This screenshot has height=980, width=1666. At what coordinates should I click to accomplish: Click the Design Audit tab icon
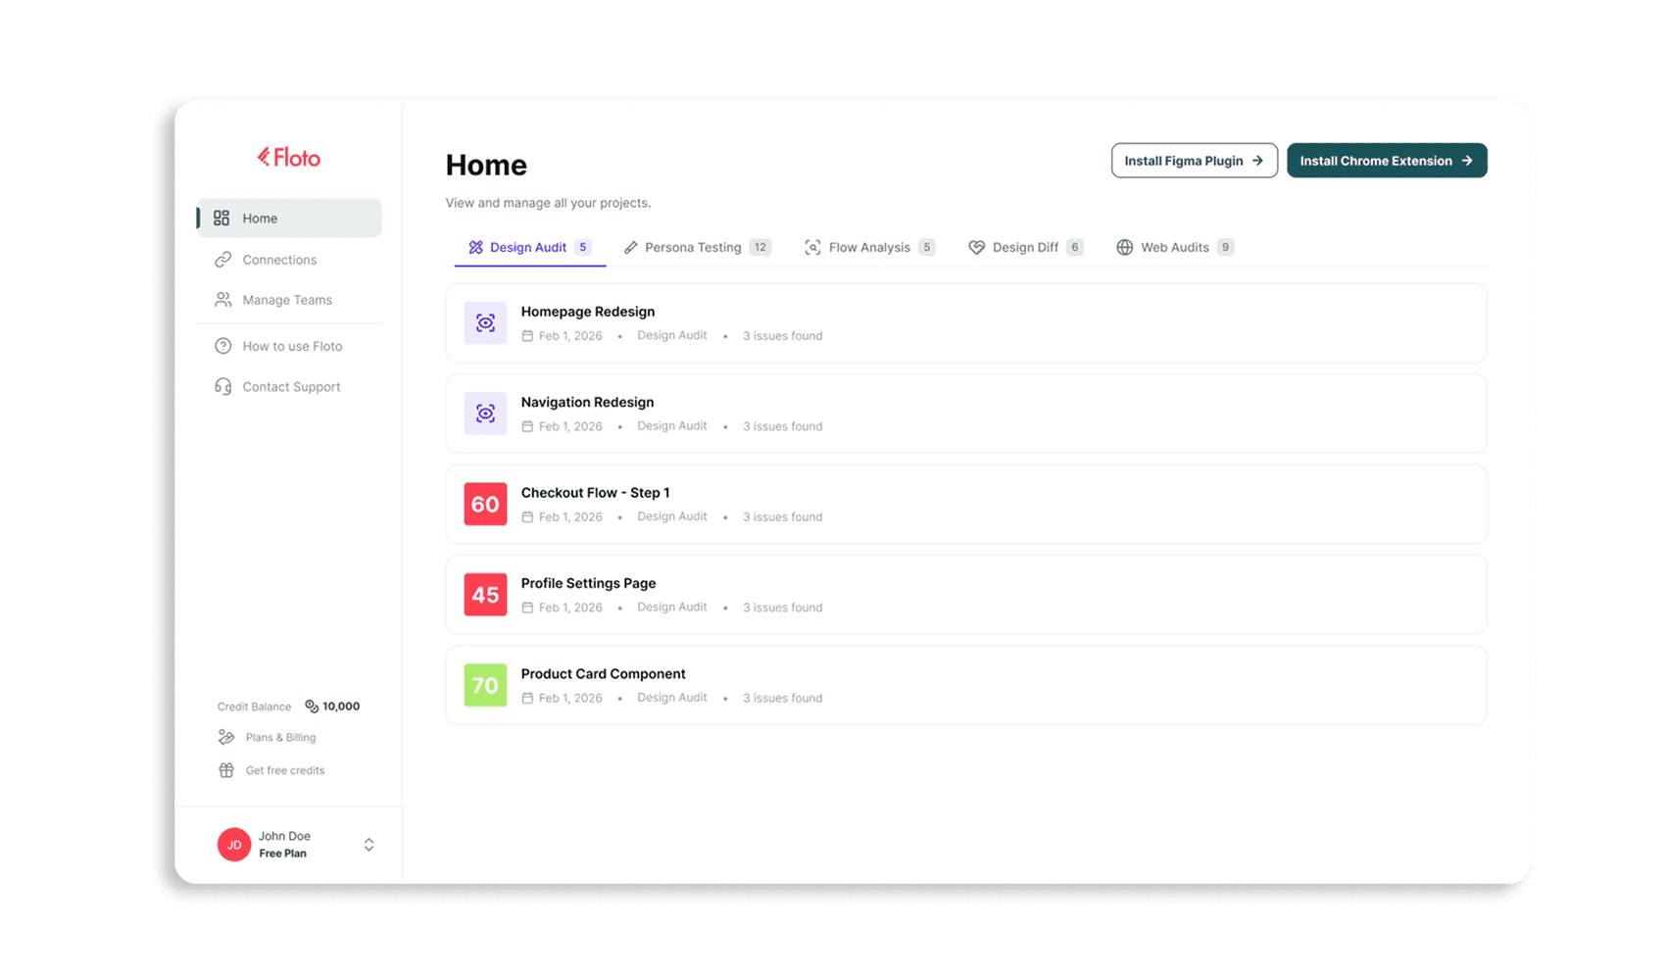pyautogui.click(x=476, y=247)
